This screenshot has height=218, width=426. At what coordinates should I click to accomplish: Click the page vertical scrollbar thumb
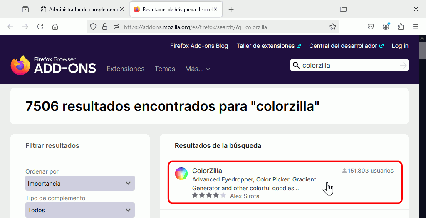click(422, 50)
